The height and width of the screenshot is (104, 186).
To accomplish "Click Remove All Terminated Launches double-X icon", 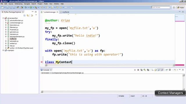I will (x=142, y=70).
